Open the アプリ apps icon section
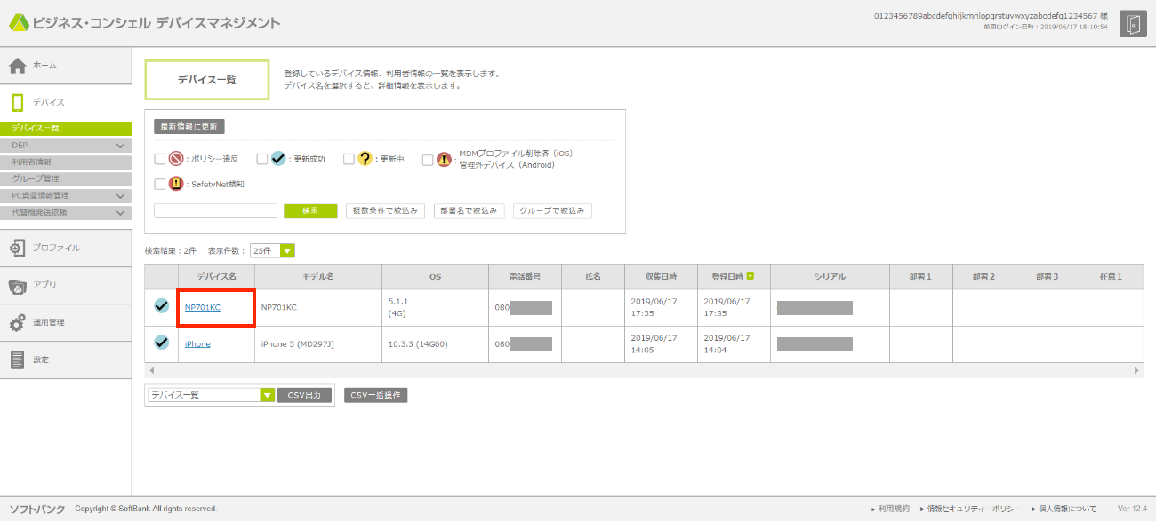Screen dimensions: 1156x521 coord(18,286)
